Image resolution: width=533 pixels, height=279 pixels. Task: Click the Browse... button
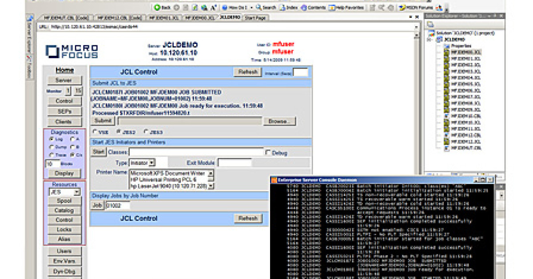click(279, 121)
